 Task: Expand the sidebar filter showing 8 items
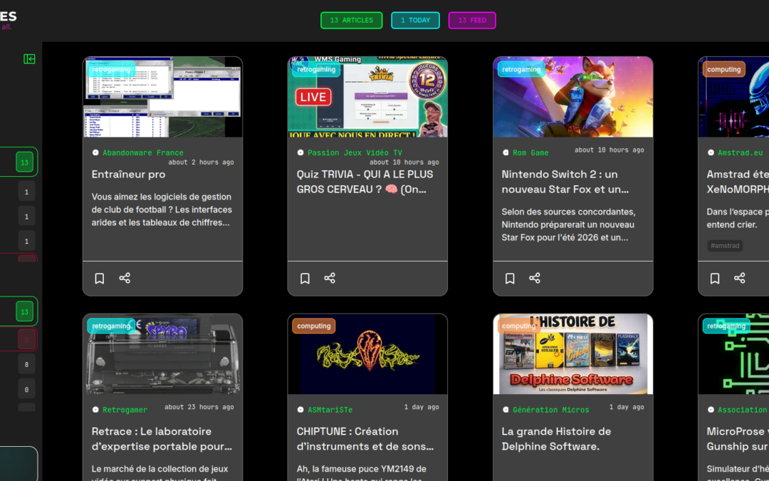[x=26, y=364]
